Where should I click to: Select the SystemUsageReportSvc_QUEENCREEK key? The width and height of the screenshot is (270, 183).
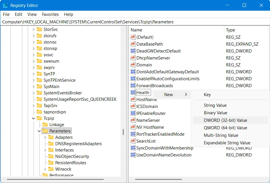click(x=80, y=99)
